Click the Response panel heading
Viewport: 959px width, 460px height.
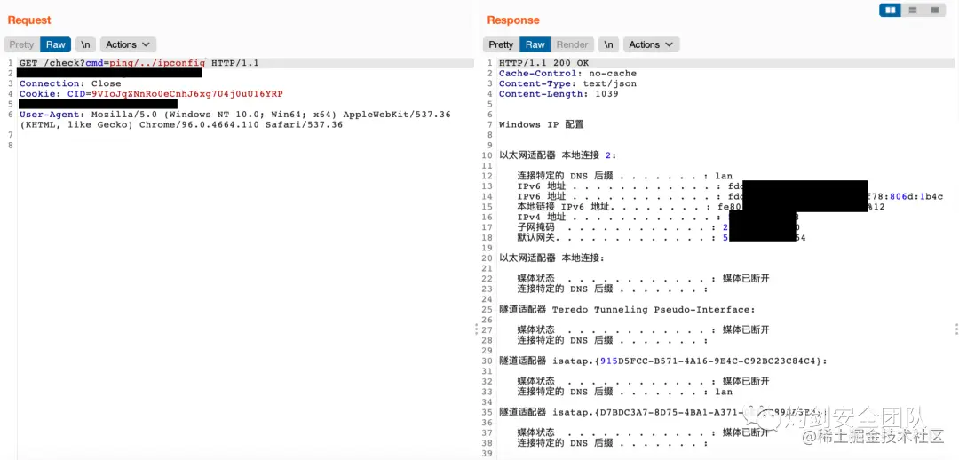[x=513, y=20]
